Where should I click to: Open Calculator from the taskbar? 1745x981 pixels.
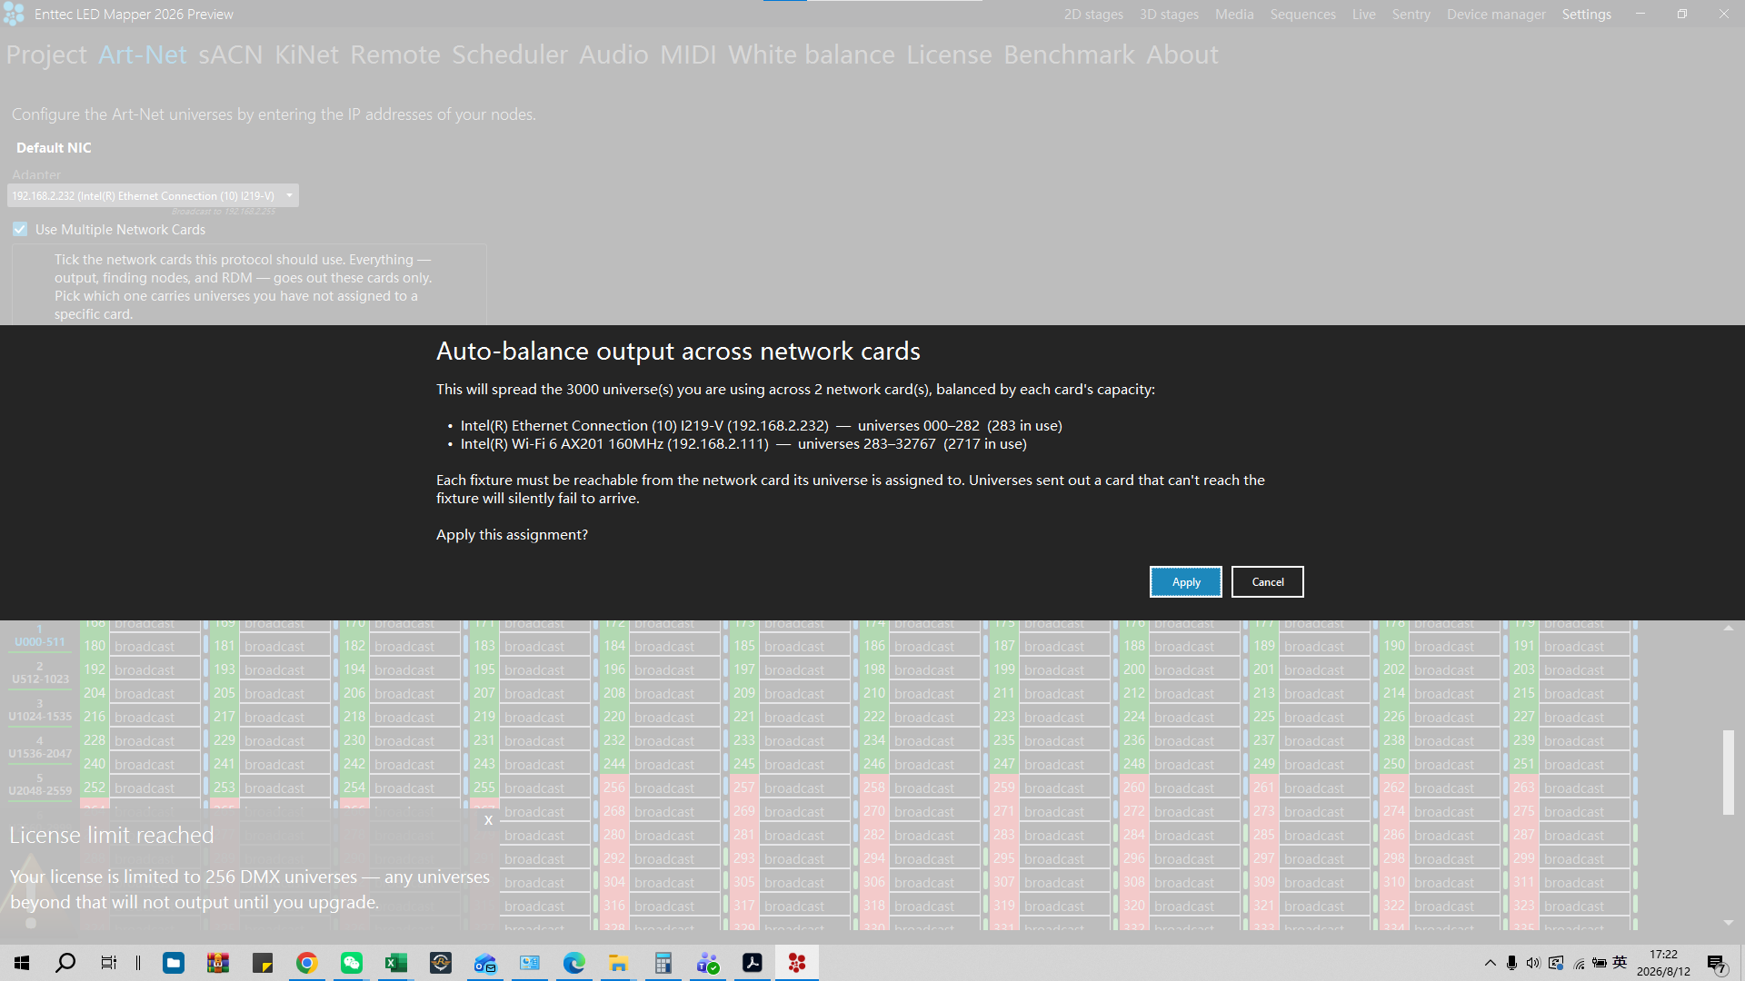[663, 963]
